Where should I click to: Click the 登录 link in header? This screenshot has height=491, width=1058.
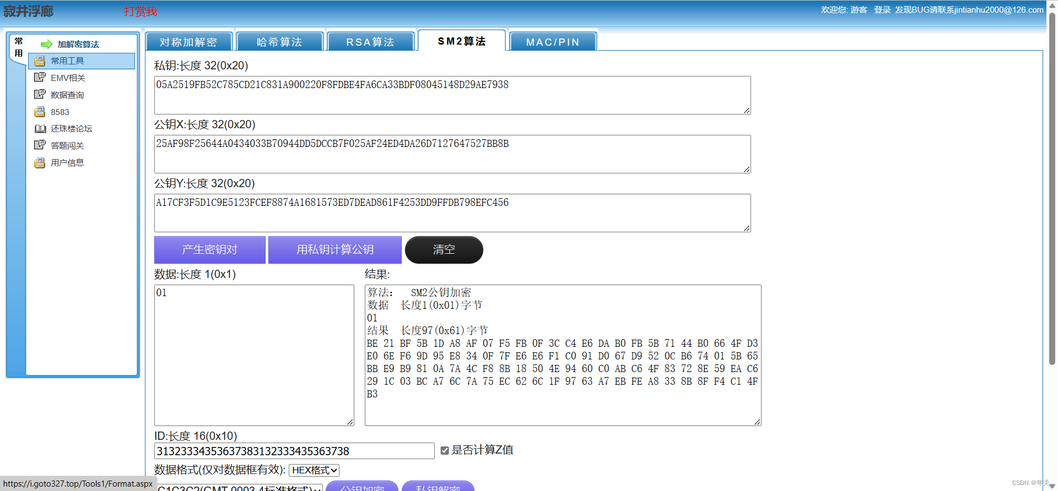point(882,10)
